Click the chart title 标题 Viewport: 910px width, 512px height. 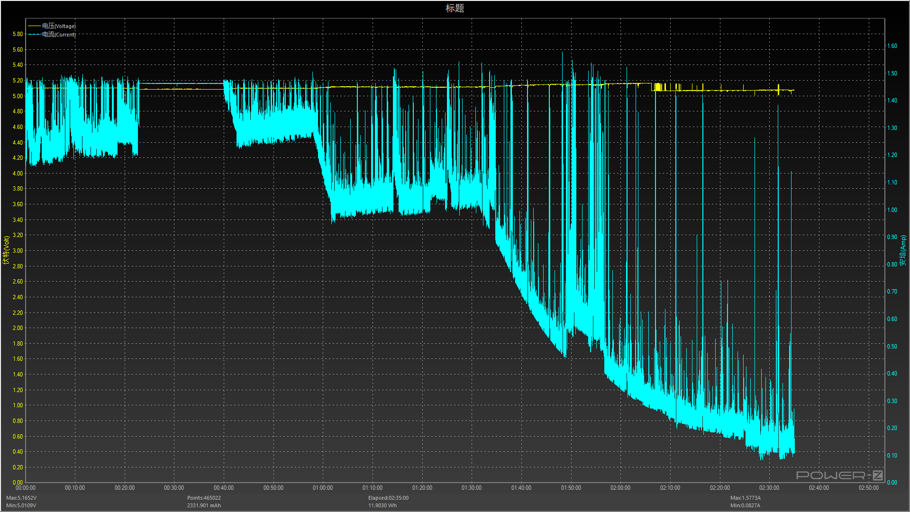[x=455, y=8]
